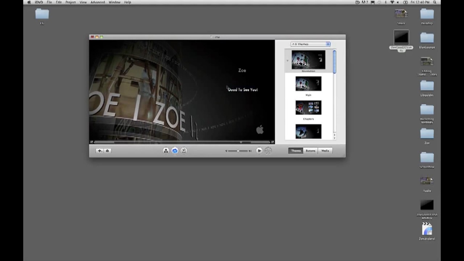The height and width of the screenshot is (261, 464).
Task: Select the Screenflow folder icon
Action: [x=427, y=158]
